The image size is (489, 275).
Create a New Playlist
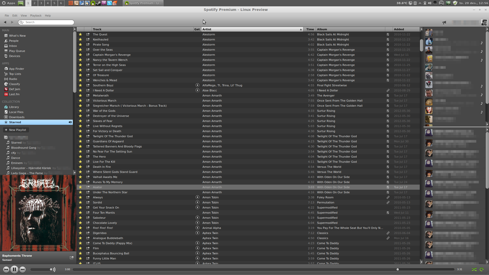16,130
